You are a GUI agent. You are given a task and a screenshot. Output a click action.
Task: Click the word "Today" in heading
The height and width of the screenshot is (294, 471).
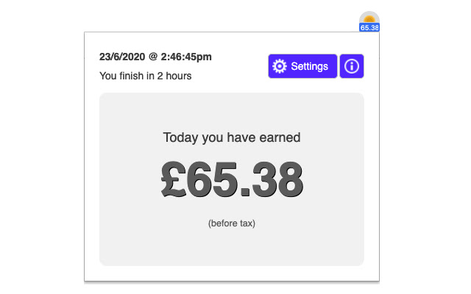[x=179, y=137]
